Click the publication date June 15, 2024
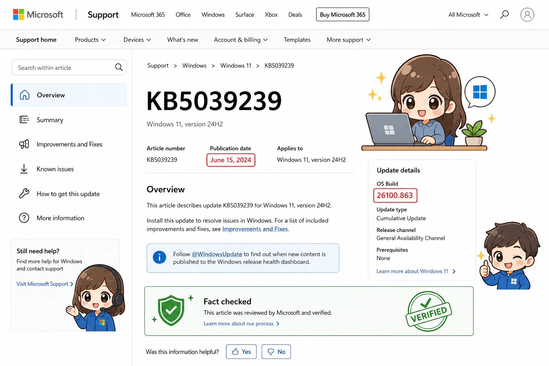Viewport: 549px width, 366px height. pos(231,160)
